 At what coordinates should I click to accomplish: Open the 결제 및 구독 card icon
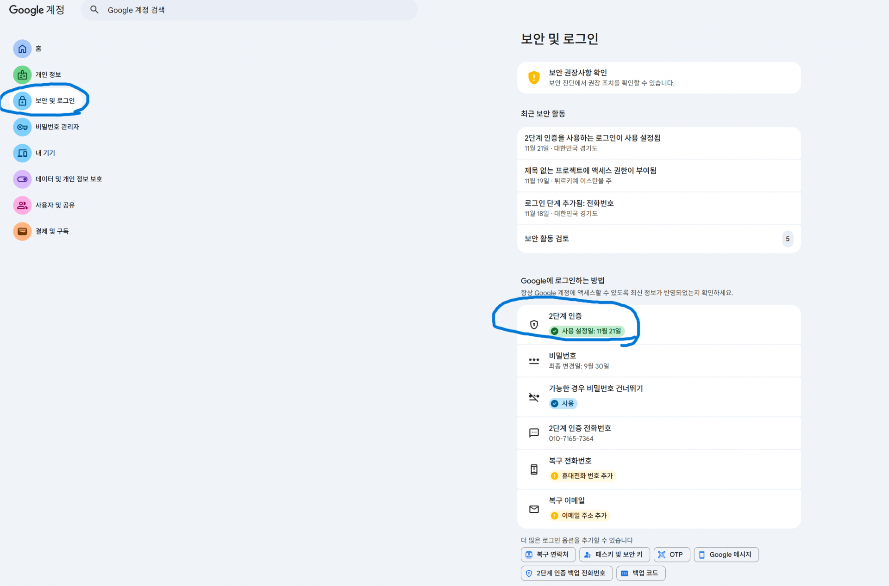point(22,231)
